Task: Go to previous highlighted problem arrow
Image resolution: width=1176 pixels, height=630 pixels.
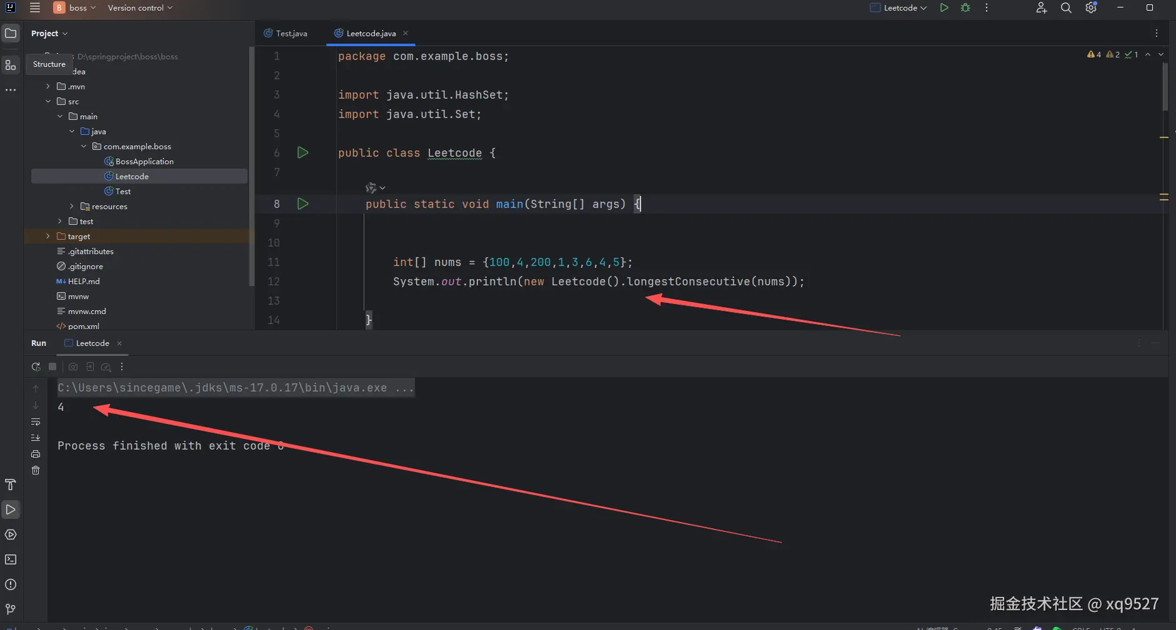Action: (1148, 54)
